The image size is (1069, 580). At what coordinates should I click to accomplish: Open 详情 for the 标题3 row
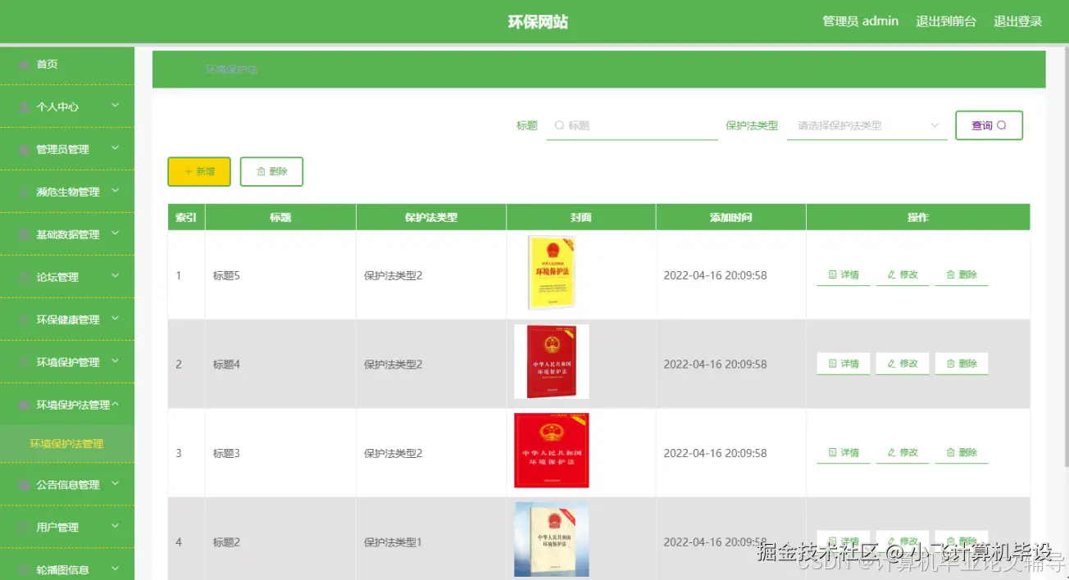[x=844, y=452]
